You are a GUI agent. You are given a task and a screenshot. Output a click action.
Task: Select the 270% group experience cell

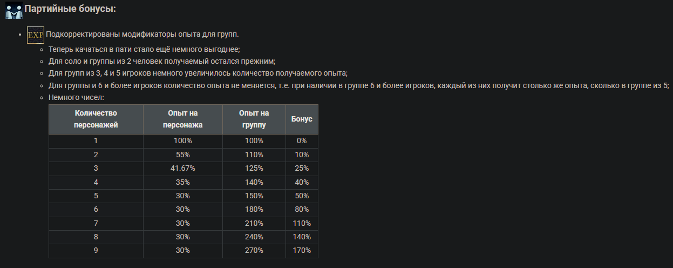254,251
